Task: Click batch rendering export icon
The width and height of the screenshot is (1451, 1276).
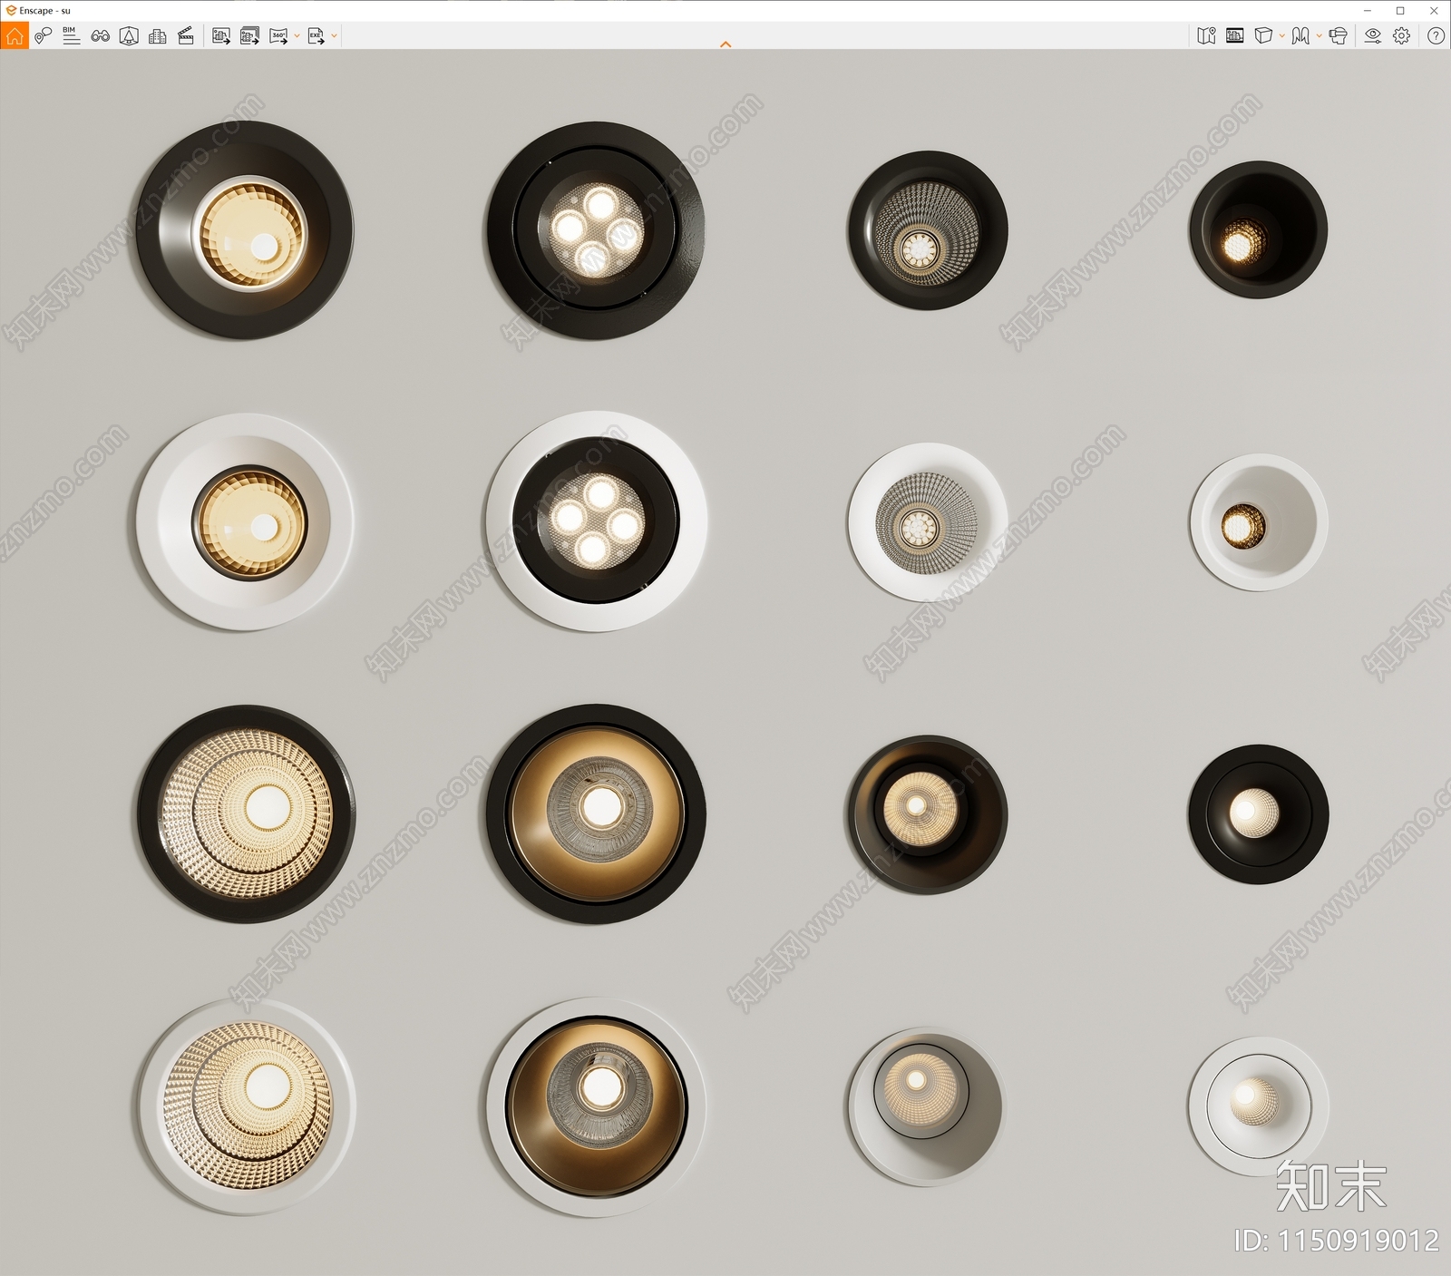Action: 249,35
